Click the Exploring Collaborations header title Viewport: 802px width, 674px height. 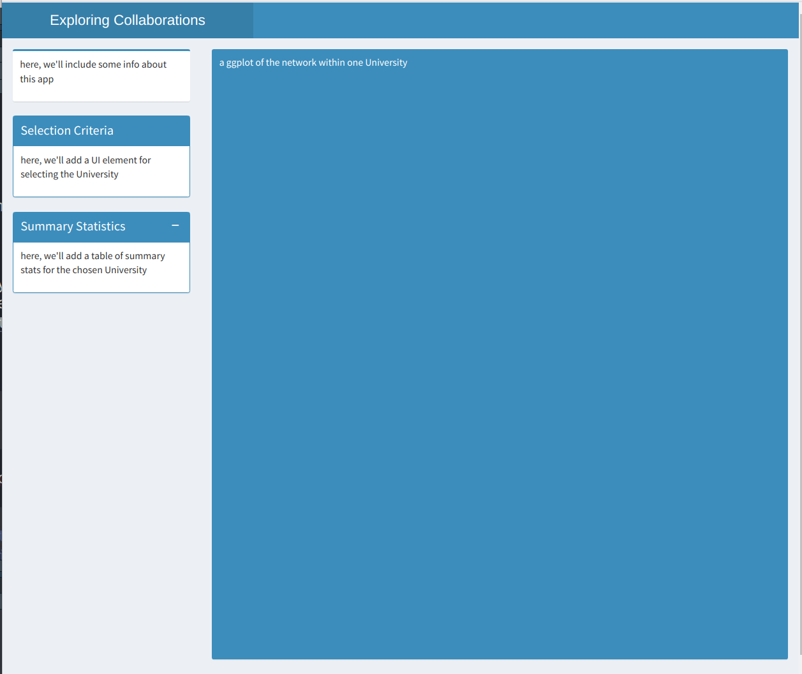[128, 20]
